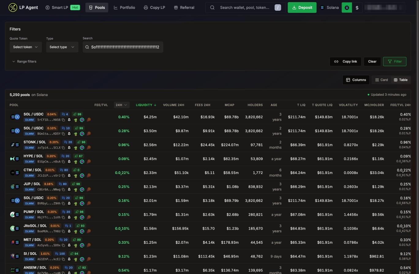This screenshot has height=274, width=419.
Task: Click the teal ring icon in PUMP / SOL row
Action: 82,217
